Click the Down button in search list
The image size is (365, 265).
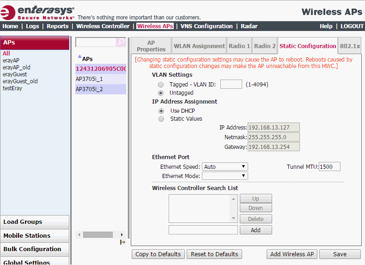(x=256, y=208)
